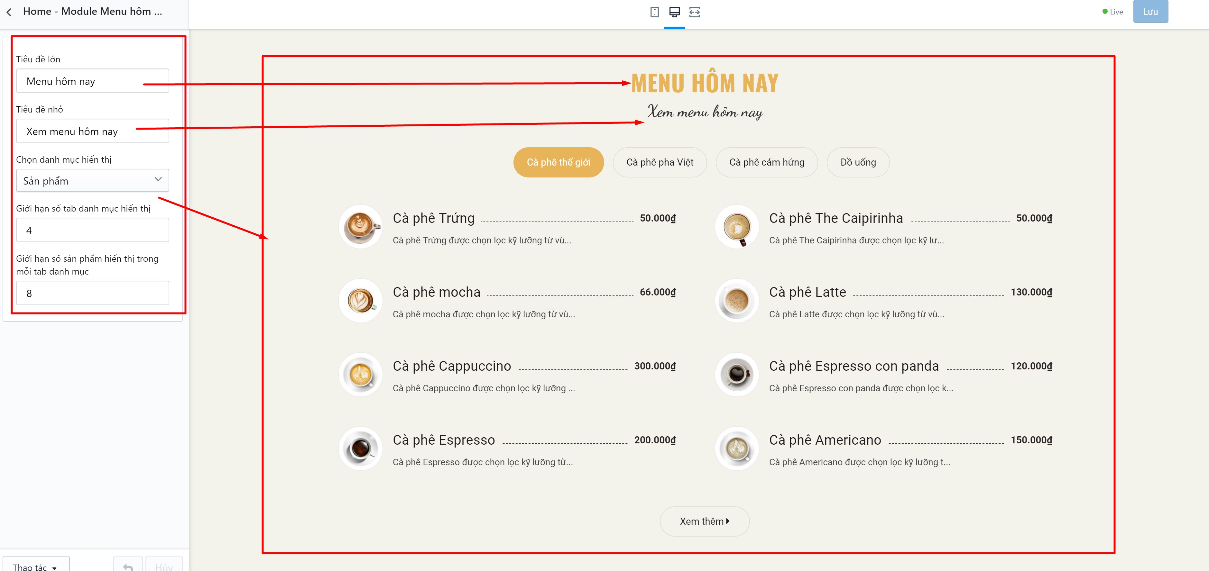Switch to mobile preview icon
The image size is (1209, 571).
click(654, 12)
